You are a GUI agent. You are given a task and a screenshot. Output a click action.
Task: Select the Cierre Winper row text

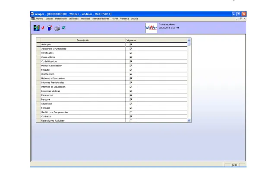click(x=48, y=57)
